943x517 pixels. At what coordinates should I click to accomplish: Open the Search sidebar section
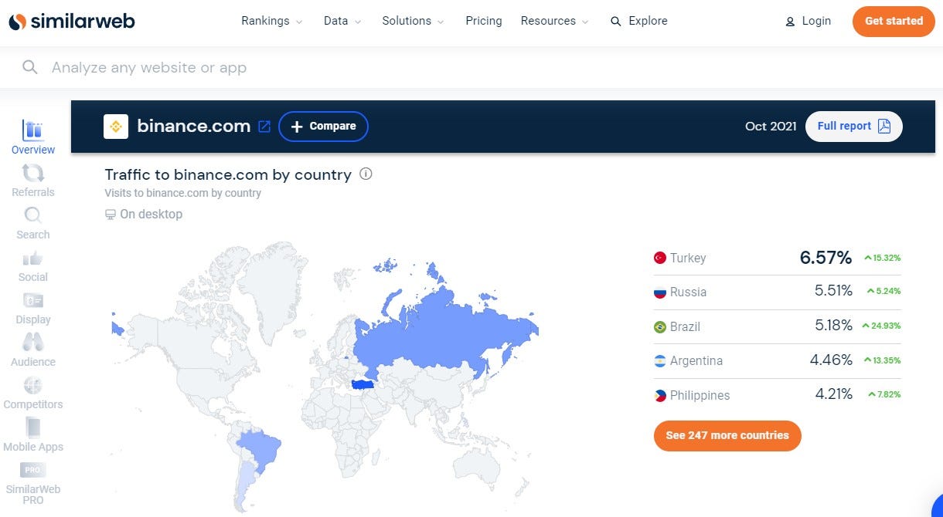pyautogui.click(x=33, y=223)
